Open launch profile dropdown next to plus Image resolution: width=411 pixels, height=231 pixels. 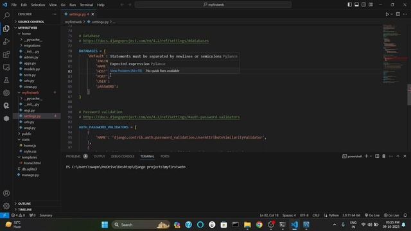click(371, 157)
